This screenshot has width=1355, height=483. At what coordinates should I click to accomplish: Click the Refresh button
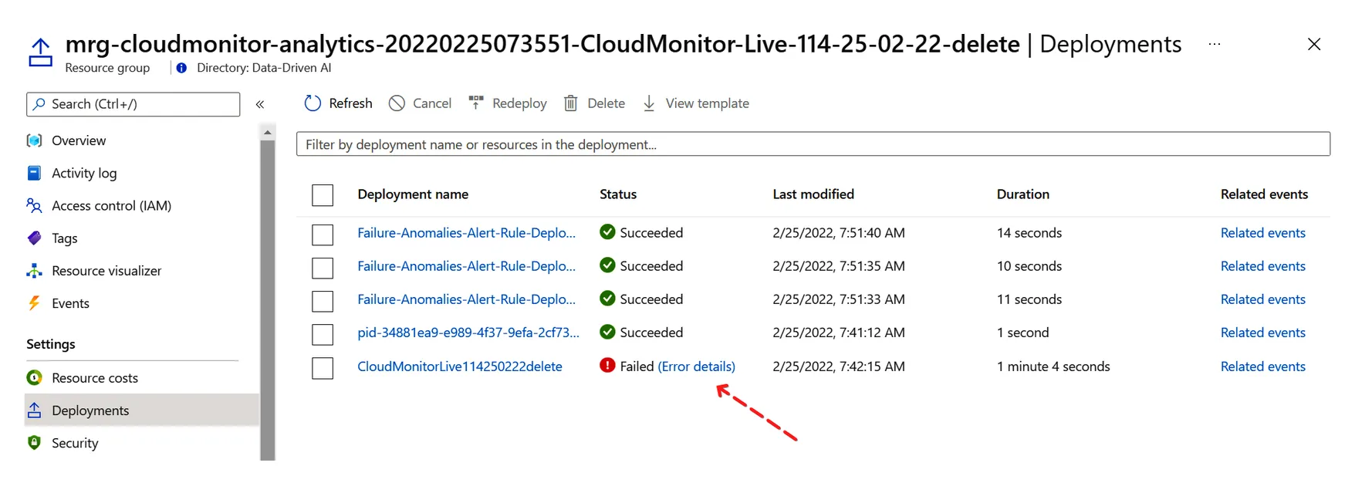pos(338,103)
